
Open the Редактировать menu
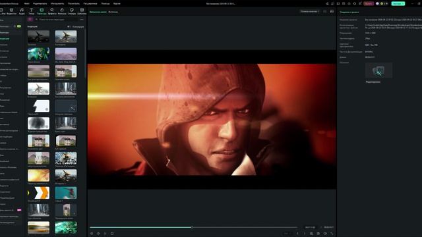(x=40, y=4)
